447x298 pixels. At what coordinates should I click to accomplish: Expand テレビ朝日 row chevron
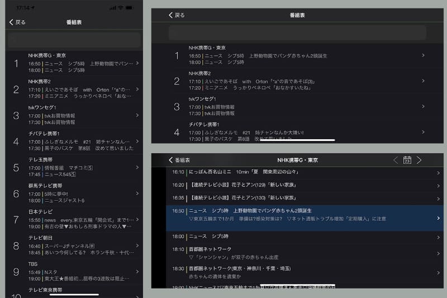tap(137, 245)
